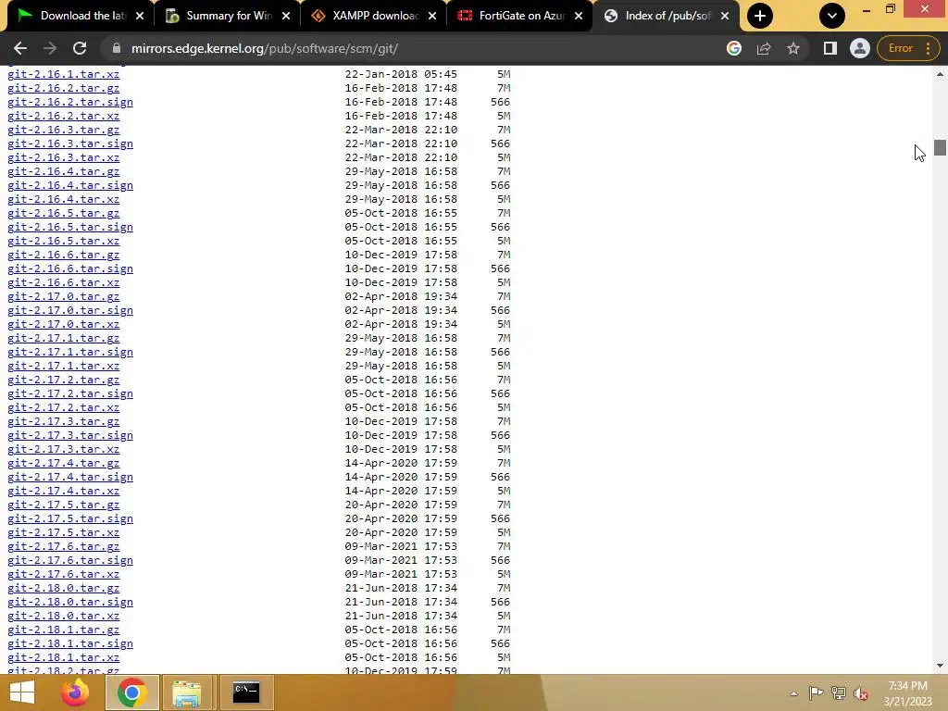The image size is (948, 711).
Task: Download git-2.16.2.tar.gz
Action: pos(64,88)
